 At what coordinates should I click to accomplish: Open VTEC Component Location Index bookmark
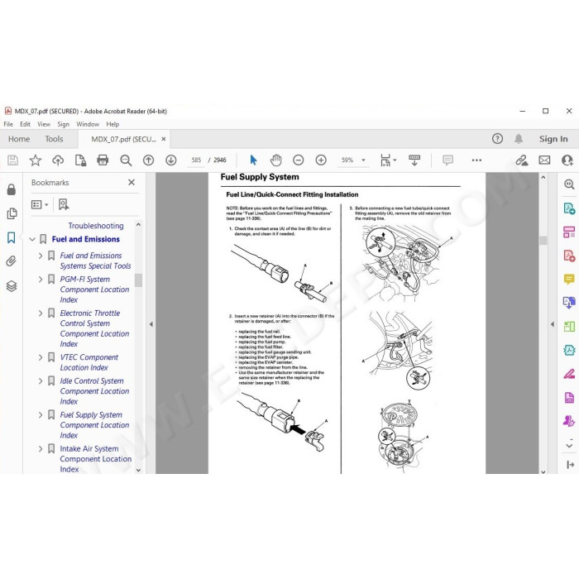(89, 362)
